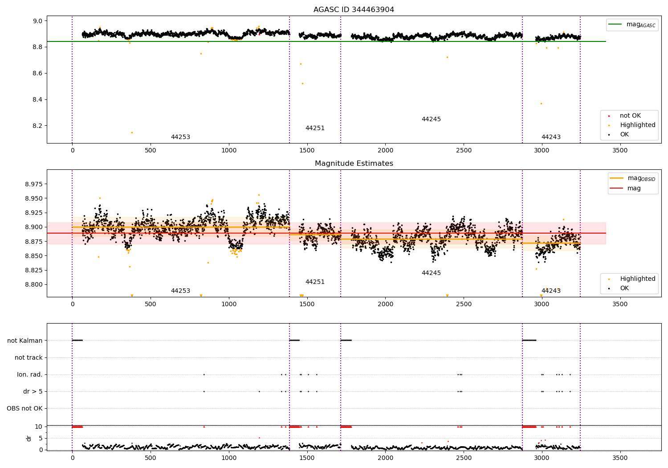Click x-axis tick 1500 of the bottom plot
This screenshot has height=468, width=668.
pyautogui.click(x=307, y=458)
